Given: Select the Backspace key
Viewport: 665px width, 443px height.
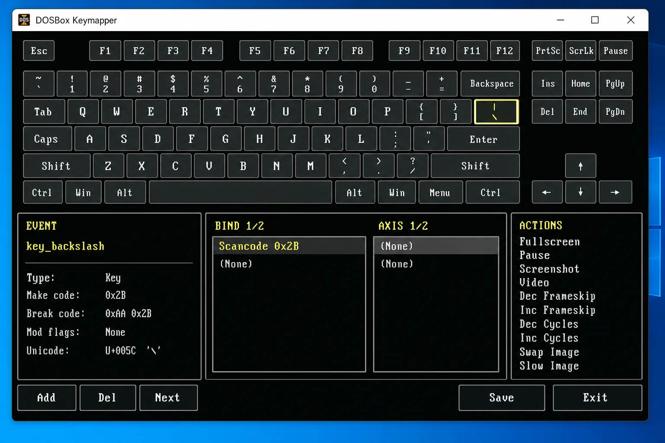Looking at the screenshot, I should pyautogui.click(x=490, y=83).
